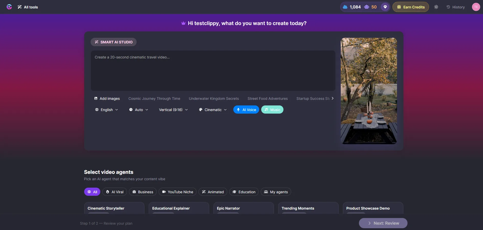Click the diamond upgrade icon
Screen dimensions: 483x230
pyautogui.click(x=385, y=7)
